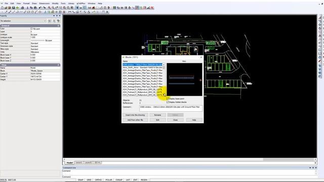The height and width of the screenshot is (182, 324).
Task: Toggle LWT lineweight display
Action: tap(128, 180)
